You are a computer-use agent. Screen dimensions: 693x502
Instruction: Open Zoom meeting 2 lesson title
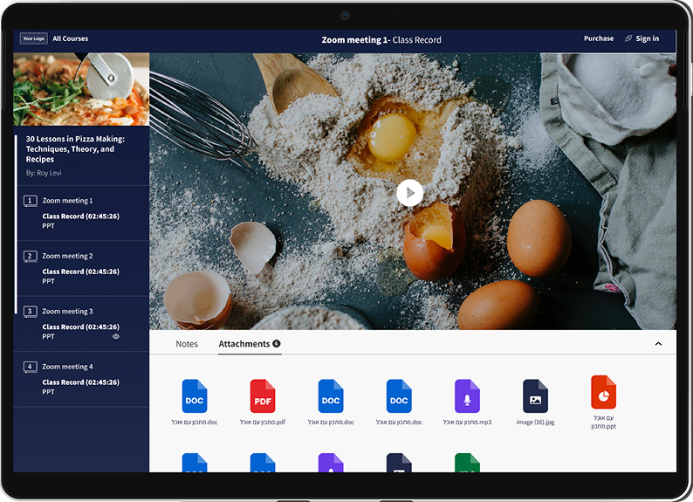pyautogui.click(x=67, y=256)
